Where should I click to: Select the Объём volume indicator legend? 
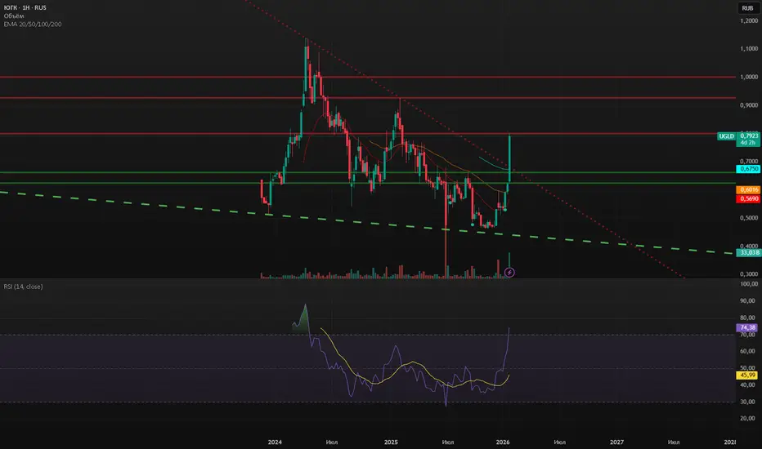point(14,16)
